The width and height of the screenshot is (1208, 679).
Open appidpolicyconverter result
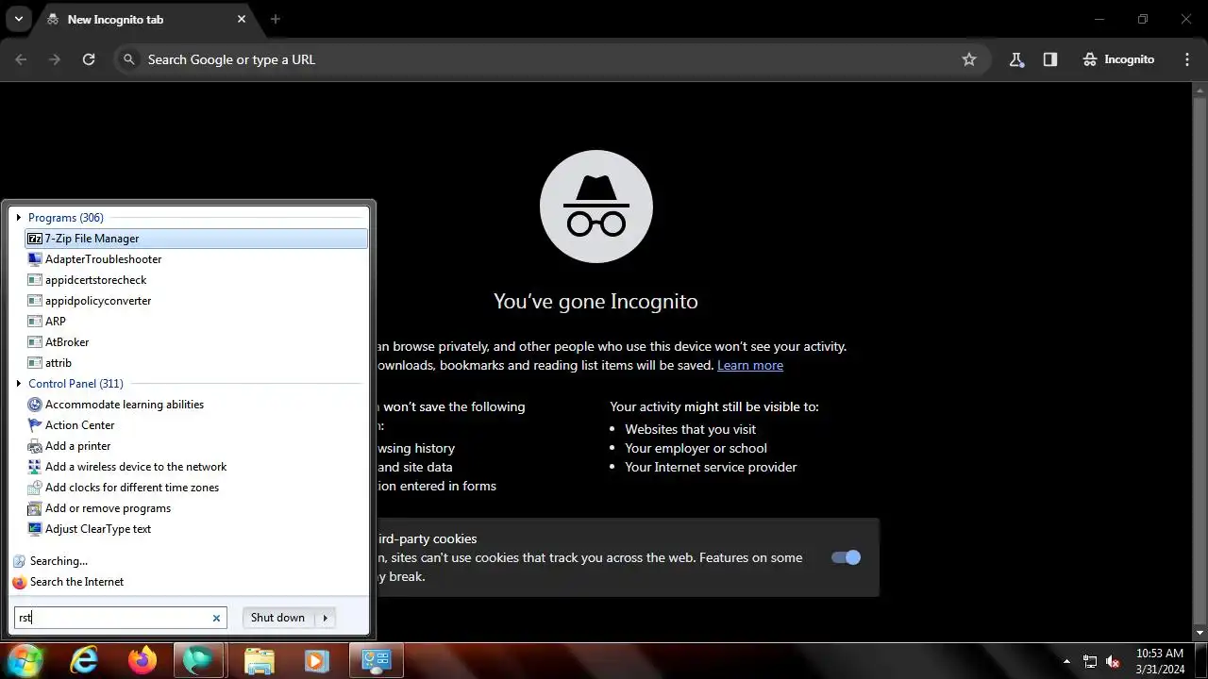click(195, 301)
